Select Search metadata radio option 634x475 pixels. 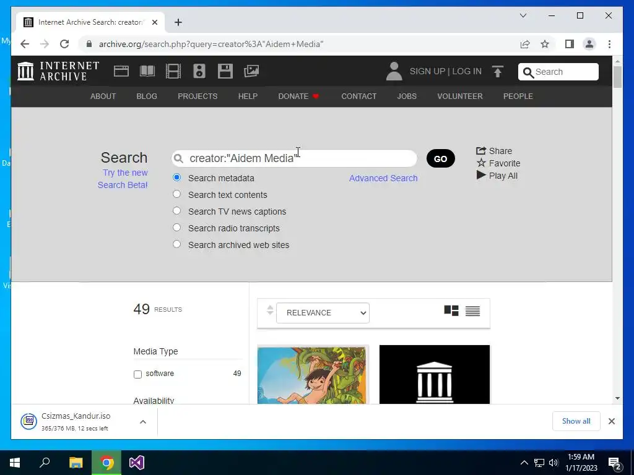click(x=176, y=178)
